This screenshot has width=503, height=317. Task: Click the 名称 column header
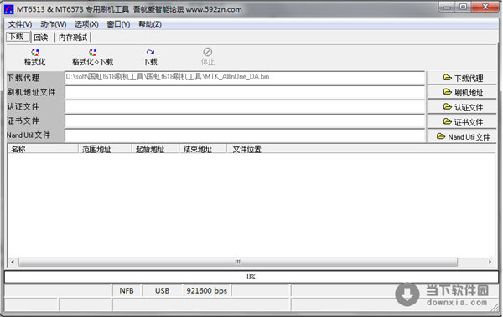click(43, 149)
